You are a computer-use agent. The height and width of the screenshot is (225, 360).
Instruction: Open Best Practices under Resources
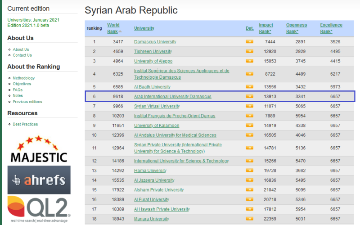[x=25, y=124]
